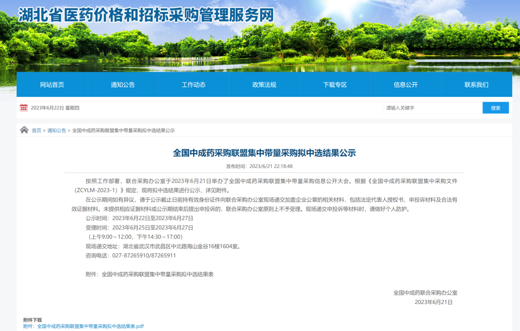Navigate to 信息公开 menu item
520x331 pixels.
click(x=405, y=85)
